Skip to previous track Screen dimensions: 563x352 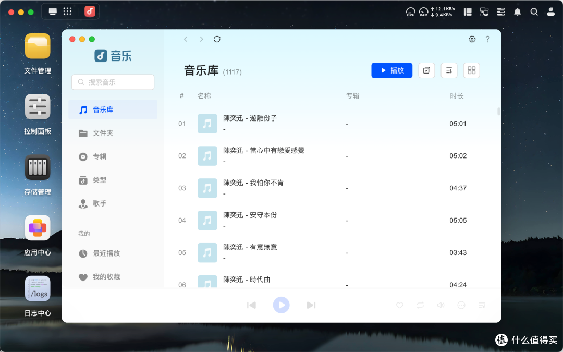pyautogui.click(x=252, y=305)
